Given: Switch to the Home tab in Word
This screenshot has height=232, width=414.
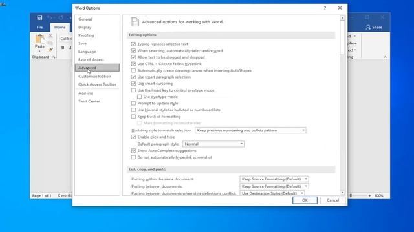Looking at the screenshot, I should pyautogui.click(x=60, y=27).
